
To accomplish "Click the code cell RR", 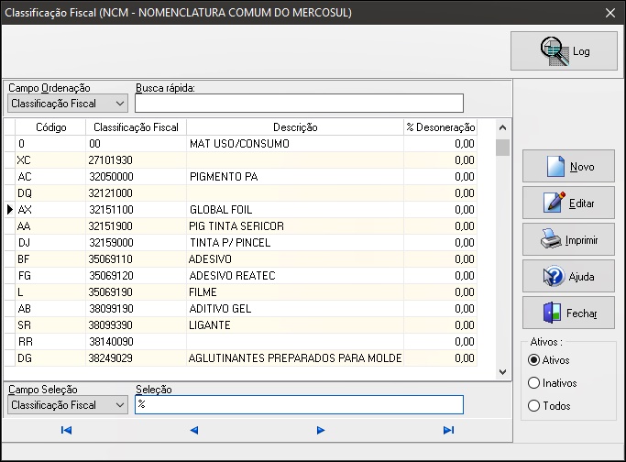I will [x=50, y=342].
